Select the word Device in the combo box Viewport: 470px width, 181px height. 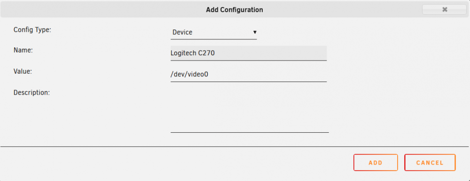(x=182, y=32)
